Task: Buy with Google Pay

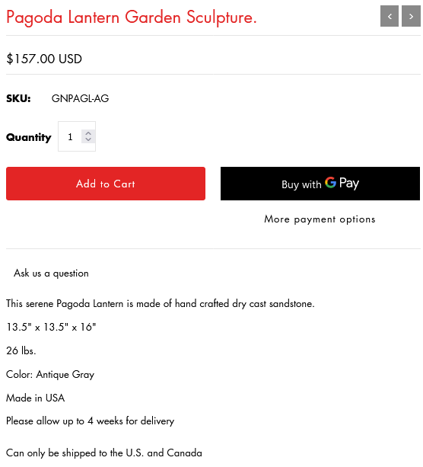Action: [320, 184]
